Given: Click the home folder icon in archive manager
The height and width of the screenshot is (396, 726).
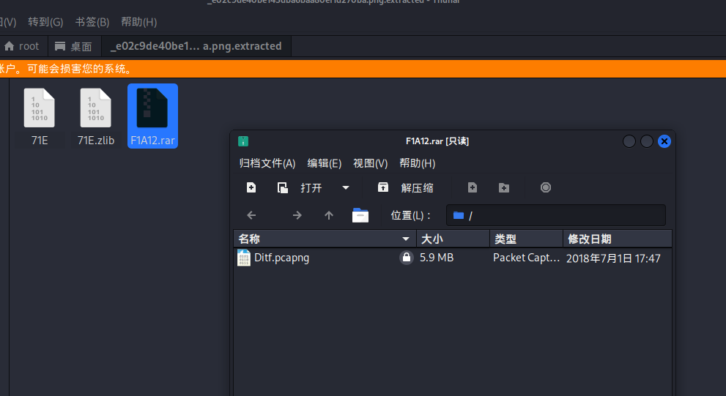Looking at the screenshot, I should pos(360,215).
